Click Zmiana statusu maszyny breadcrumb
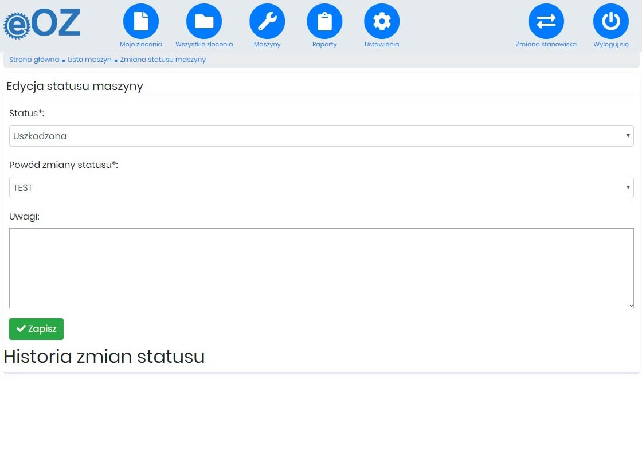This screenshot has width=642, height=450. click(x=163, y=60)
